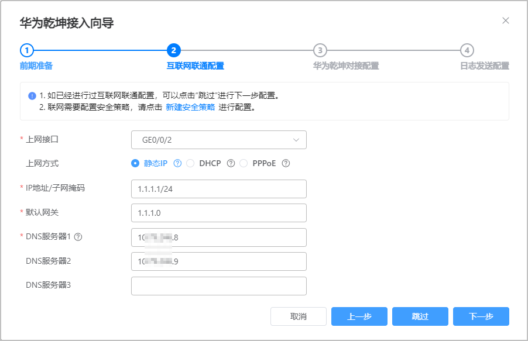528x341 pixels.
Task: Proceed with 下一步 button
Action: (x=481, y=316)
